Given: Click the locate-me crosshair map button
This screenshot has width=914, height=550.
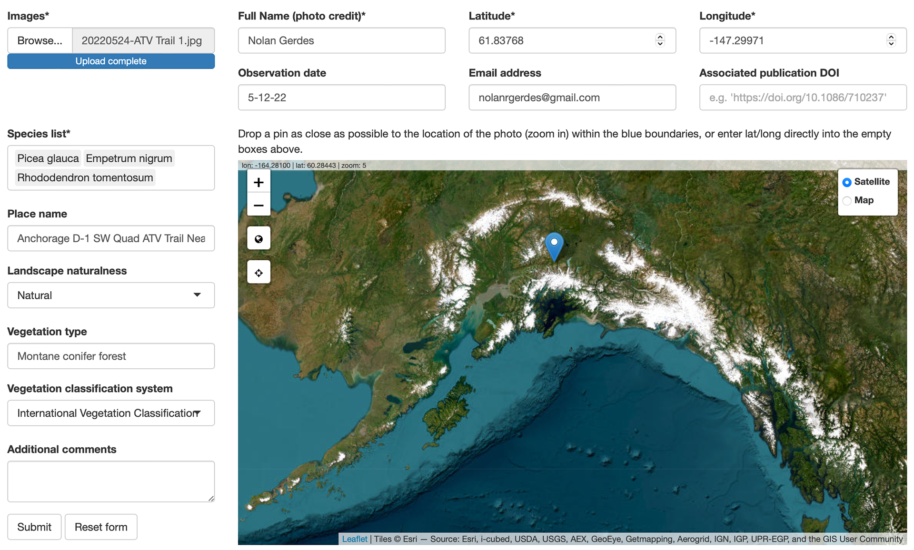Looking at the screenshot, I should tap(258, 273).
